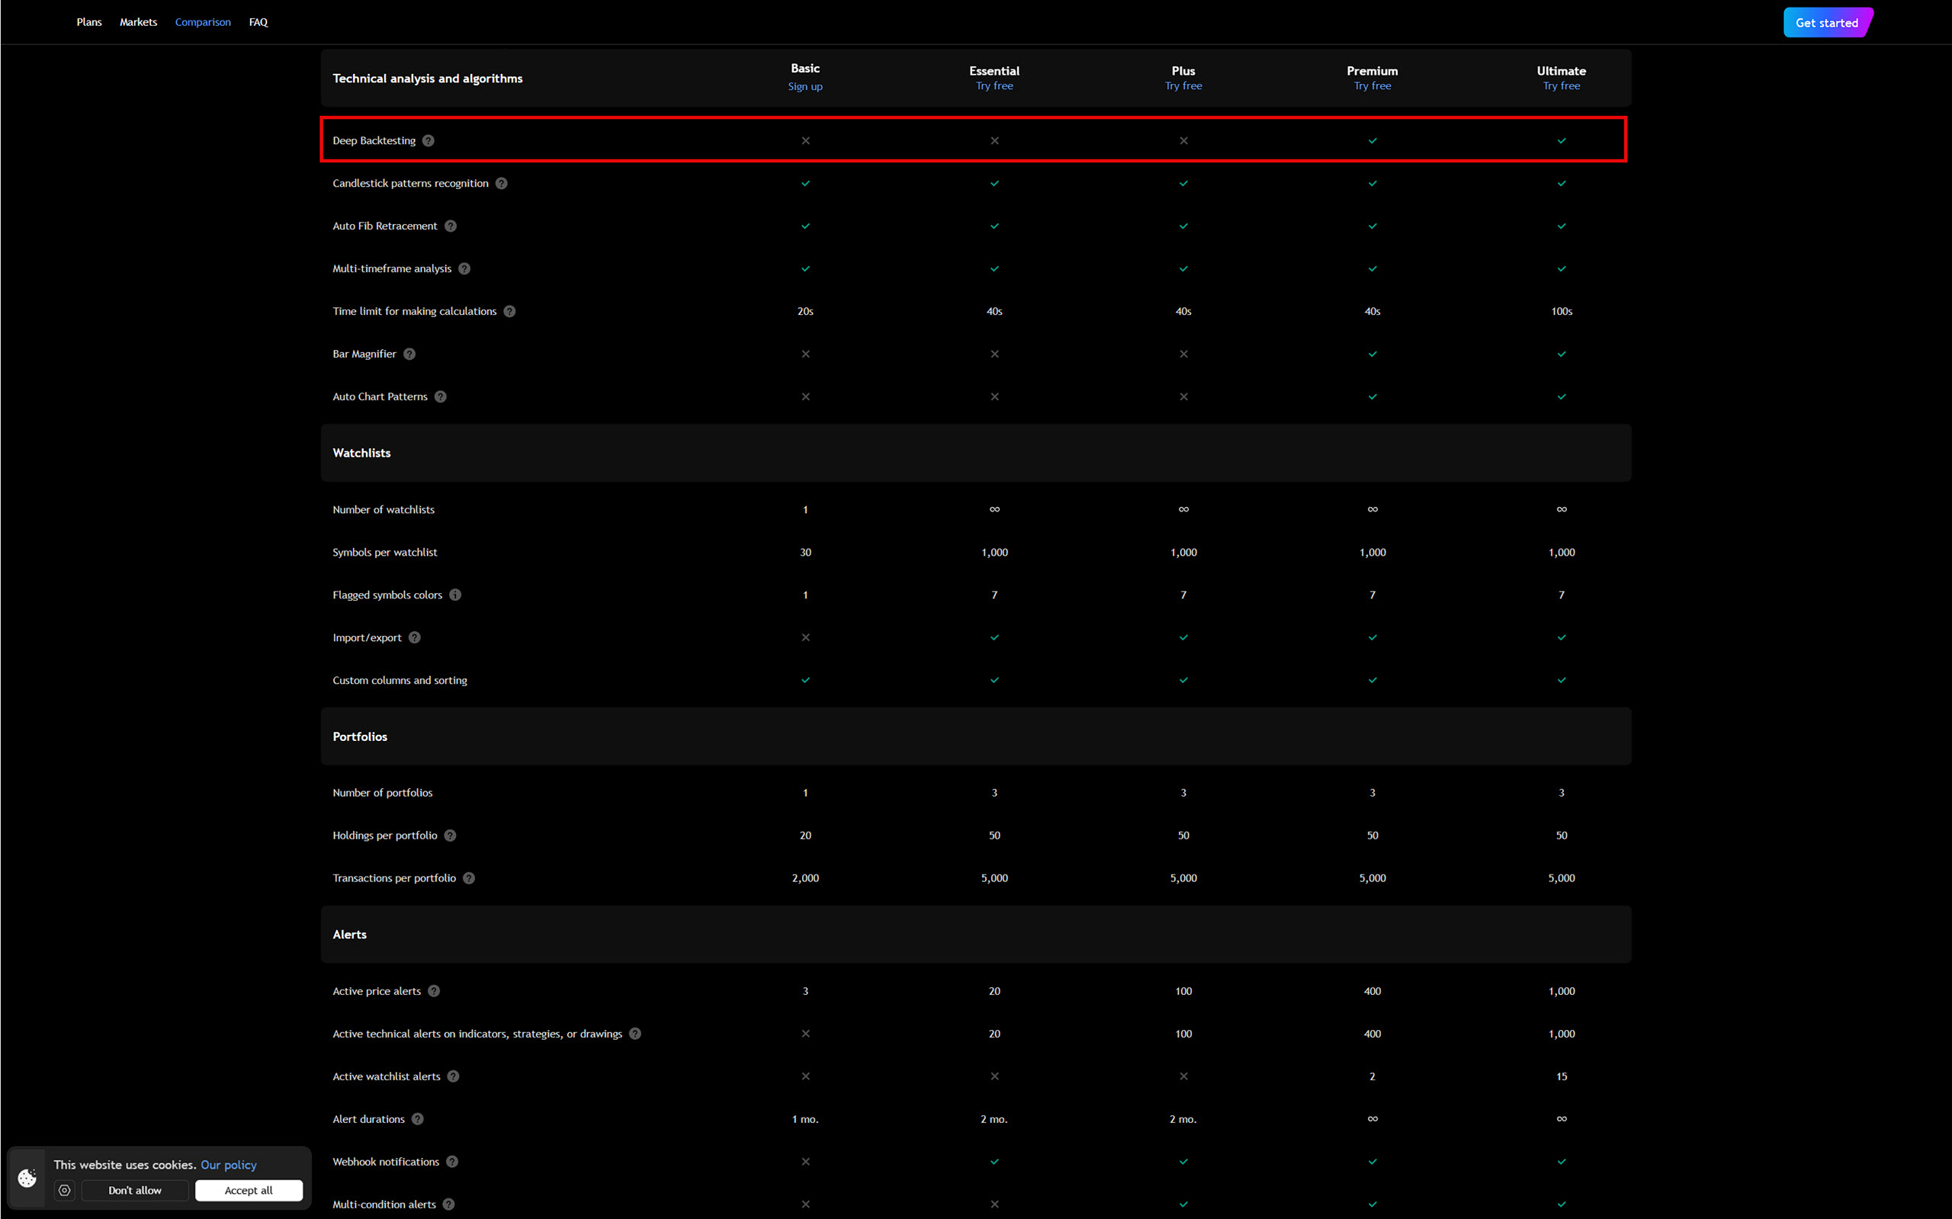This screenshot has height=1219, width=1952.
Task: Click Try free under Premium plan
Action: 1372,85
